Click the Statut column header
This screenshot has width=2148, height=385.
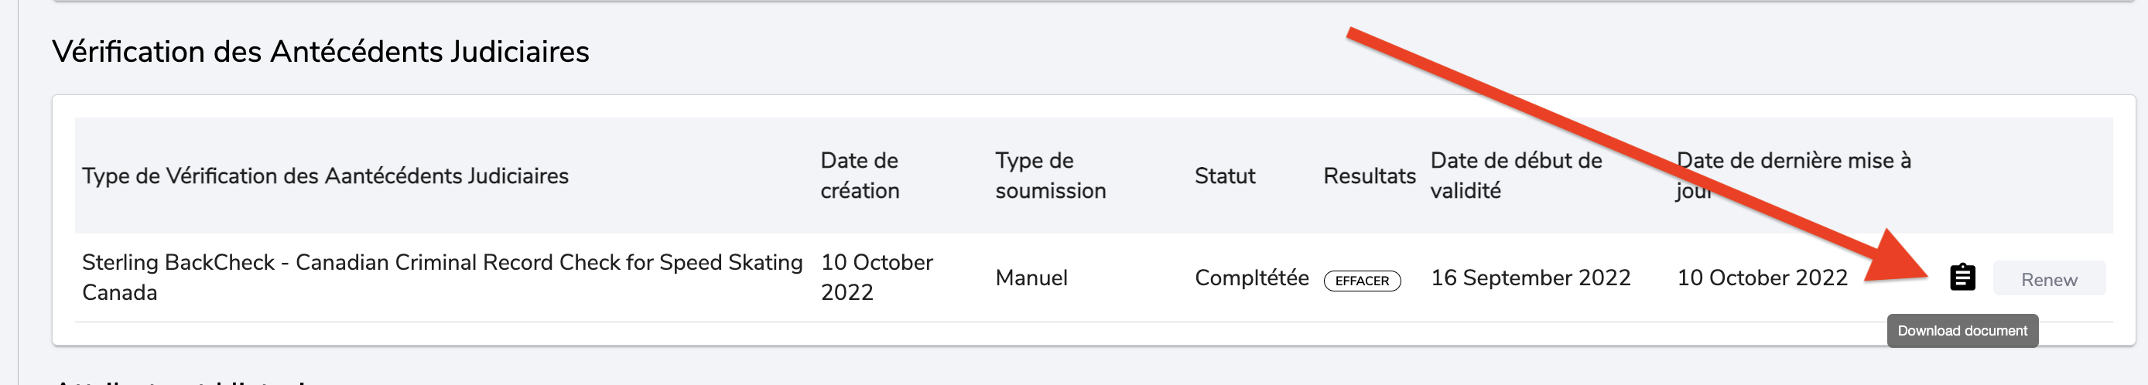[x=1224, y=175]
